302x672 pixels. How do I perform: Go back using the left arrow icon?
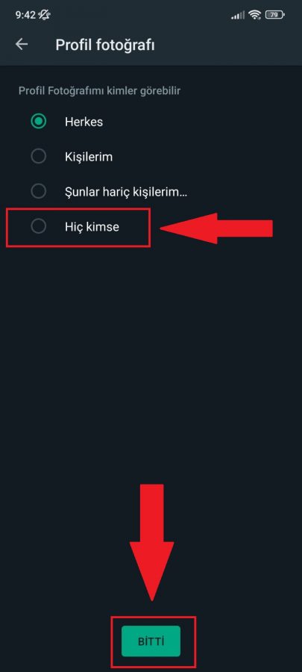(x=22, y=45)
